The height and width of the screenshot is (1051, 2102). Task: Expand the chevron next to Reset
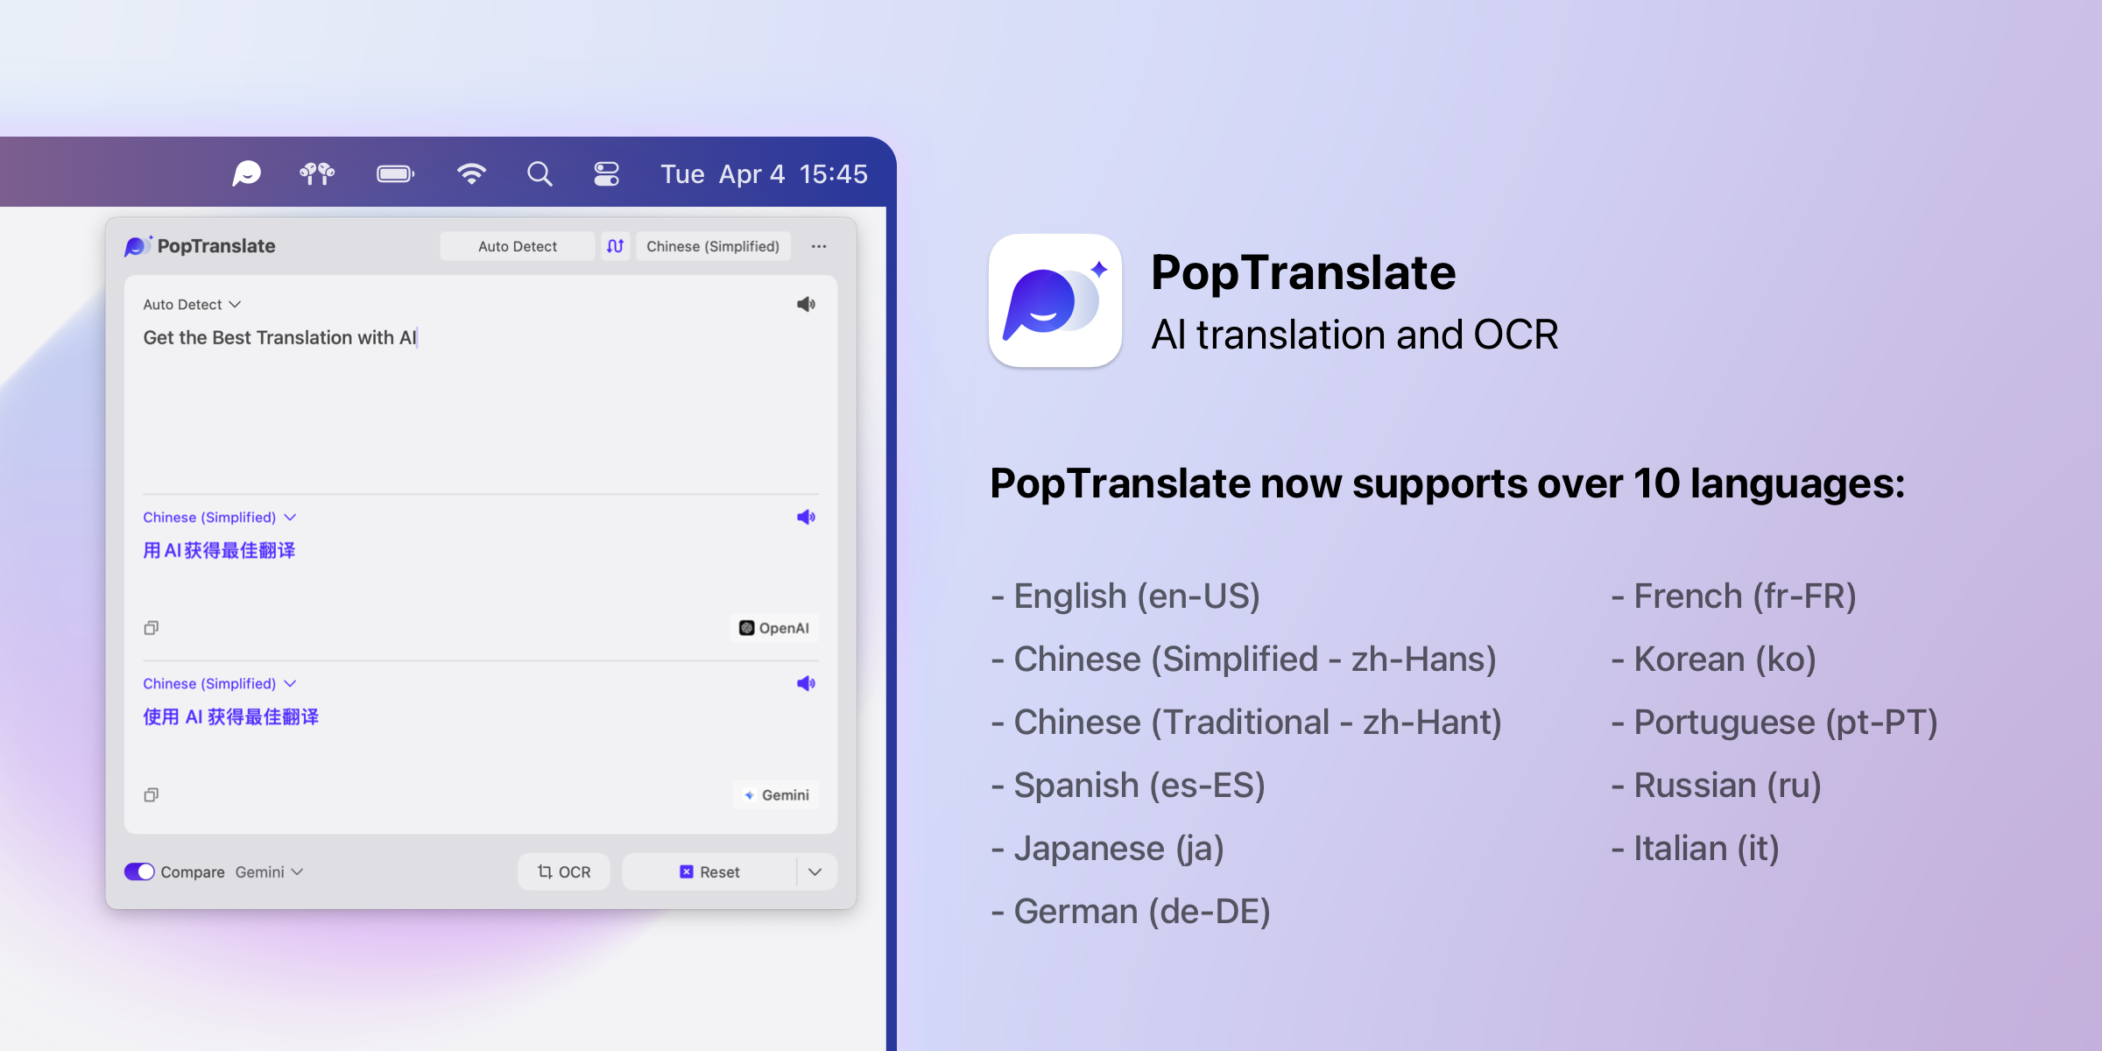coord(815,871)
